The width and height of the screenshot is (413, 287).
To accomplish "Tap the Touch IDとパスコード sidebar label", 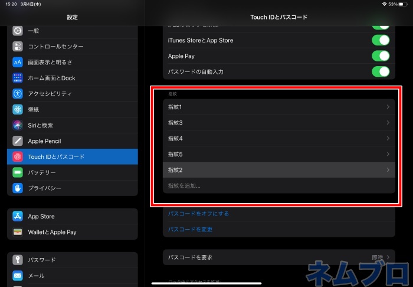I will 56,157.
